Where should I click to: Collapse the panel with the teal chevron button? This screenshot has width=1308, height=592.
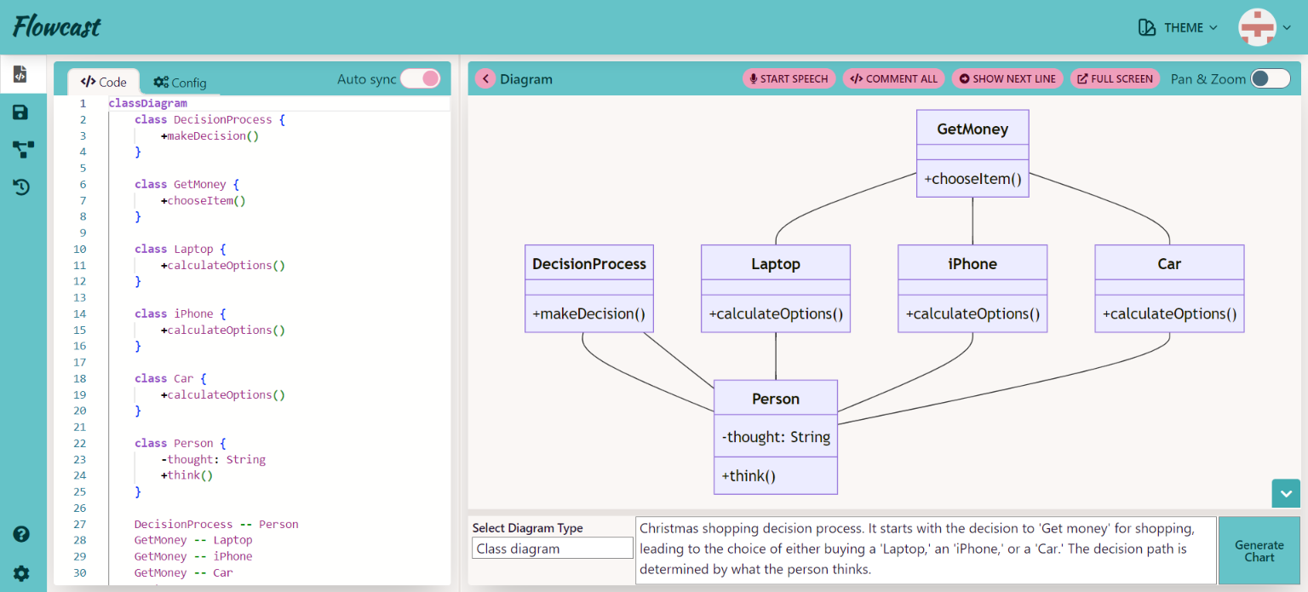tap(1285, 493)
